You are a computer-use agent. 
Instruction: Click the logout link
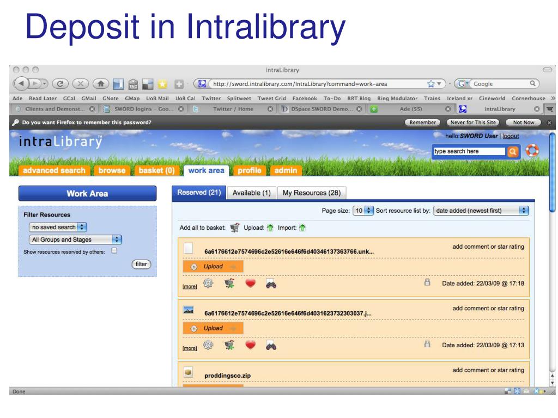tap(510, 136)
